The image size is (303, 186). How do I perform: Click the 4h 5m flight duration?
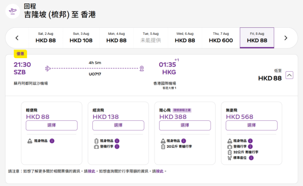coord(95,63)
